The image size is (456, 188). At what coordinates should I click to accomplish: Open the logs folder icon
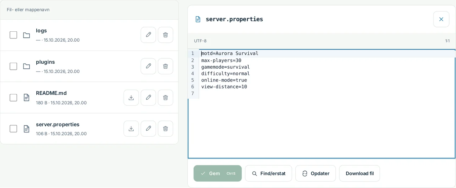(x=26, y=35)
